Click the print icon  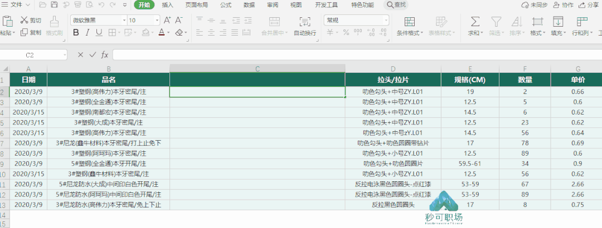[77, 5]
